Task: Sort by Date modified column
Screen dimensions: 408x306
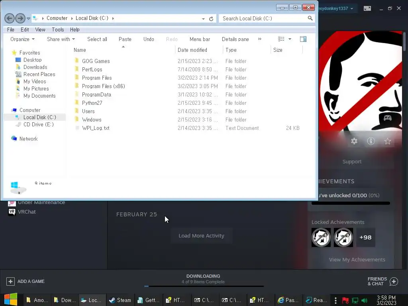Action: [x=192, y=50]
